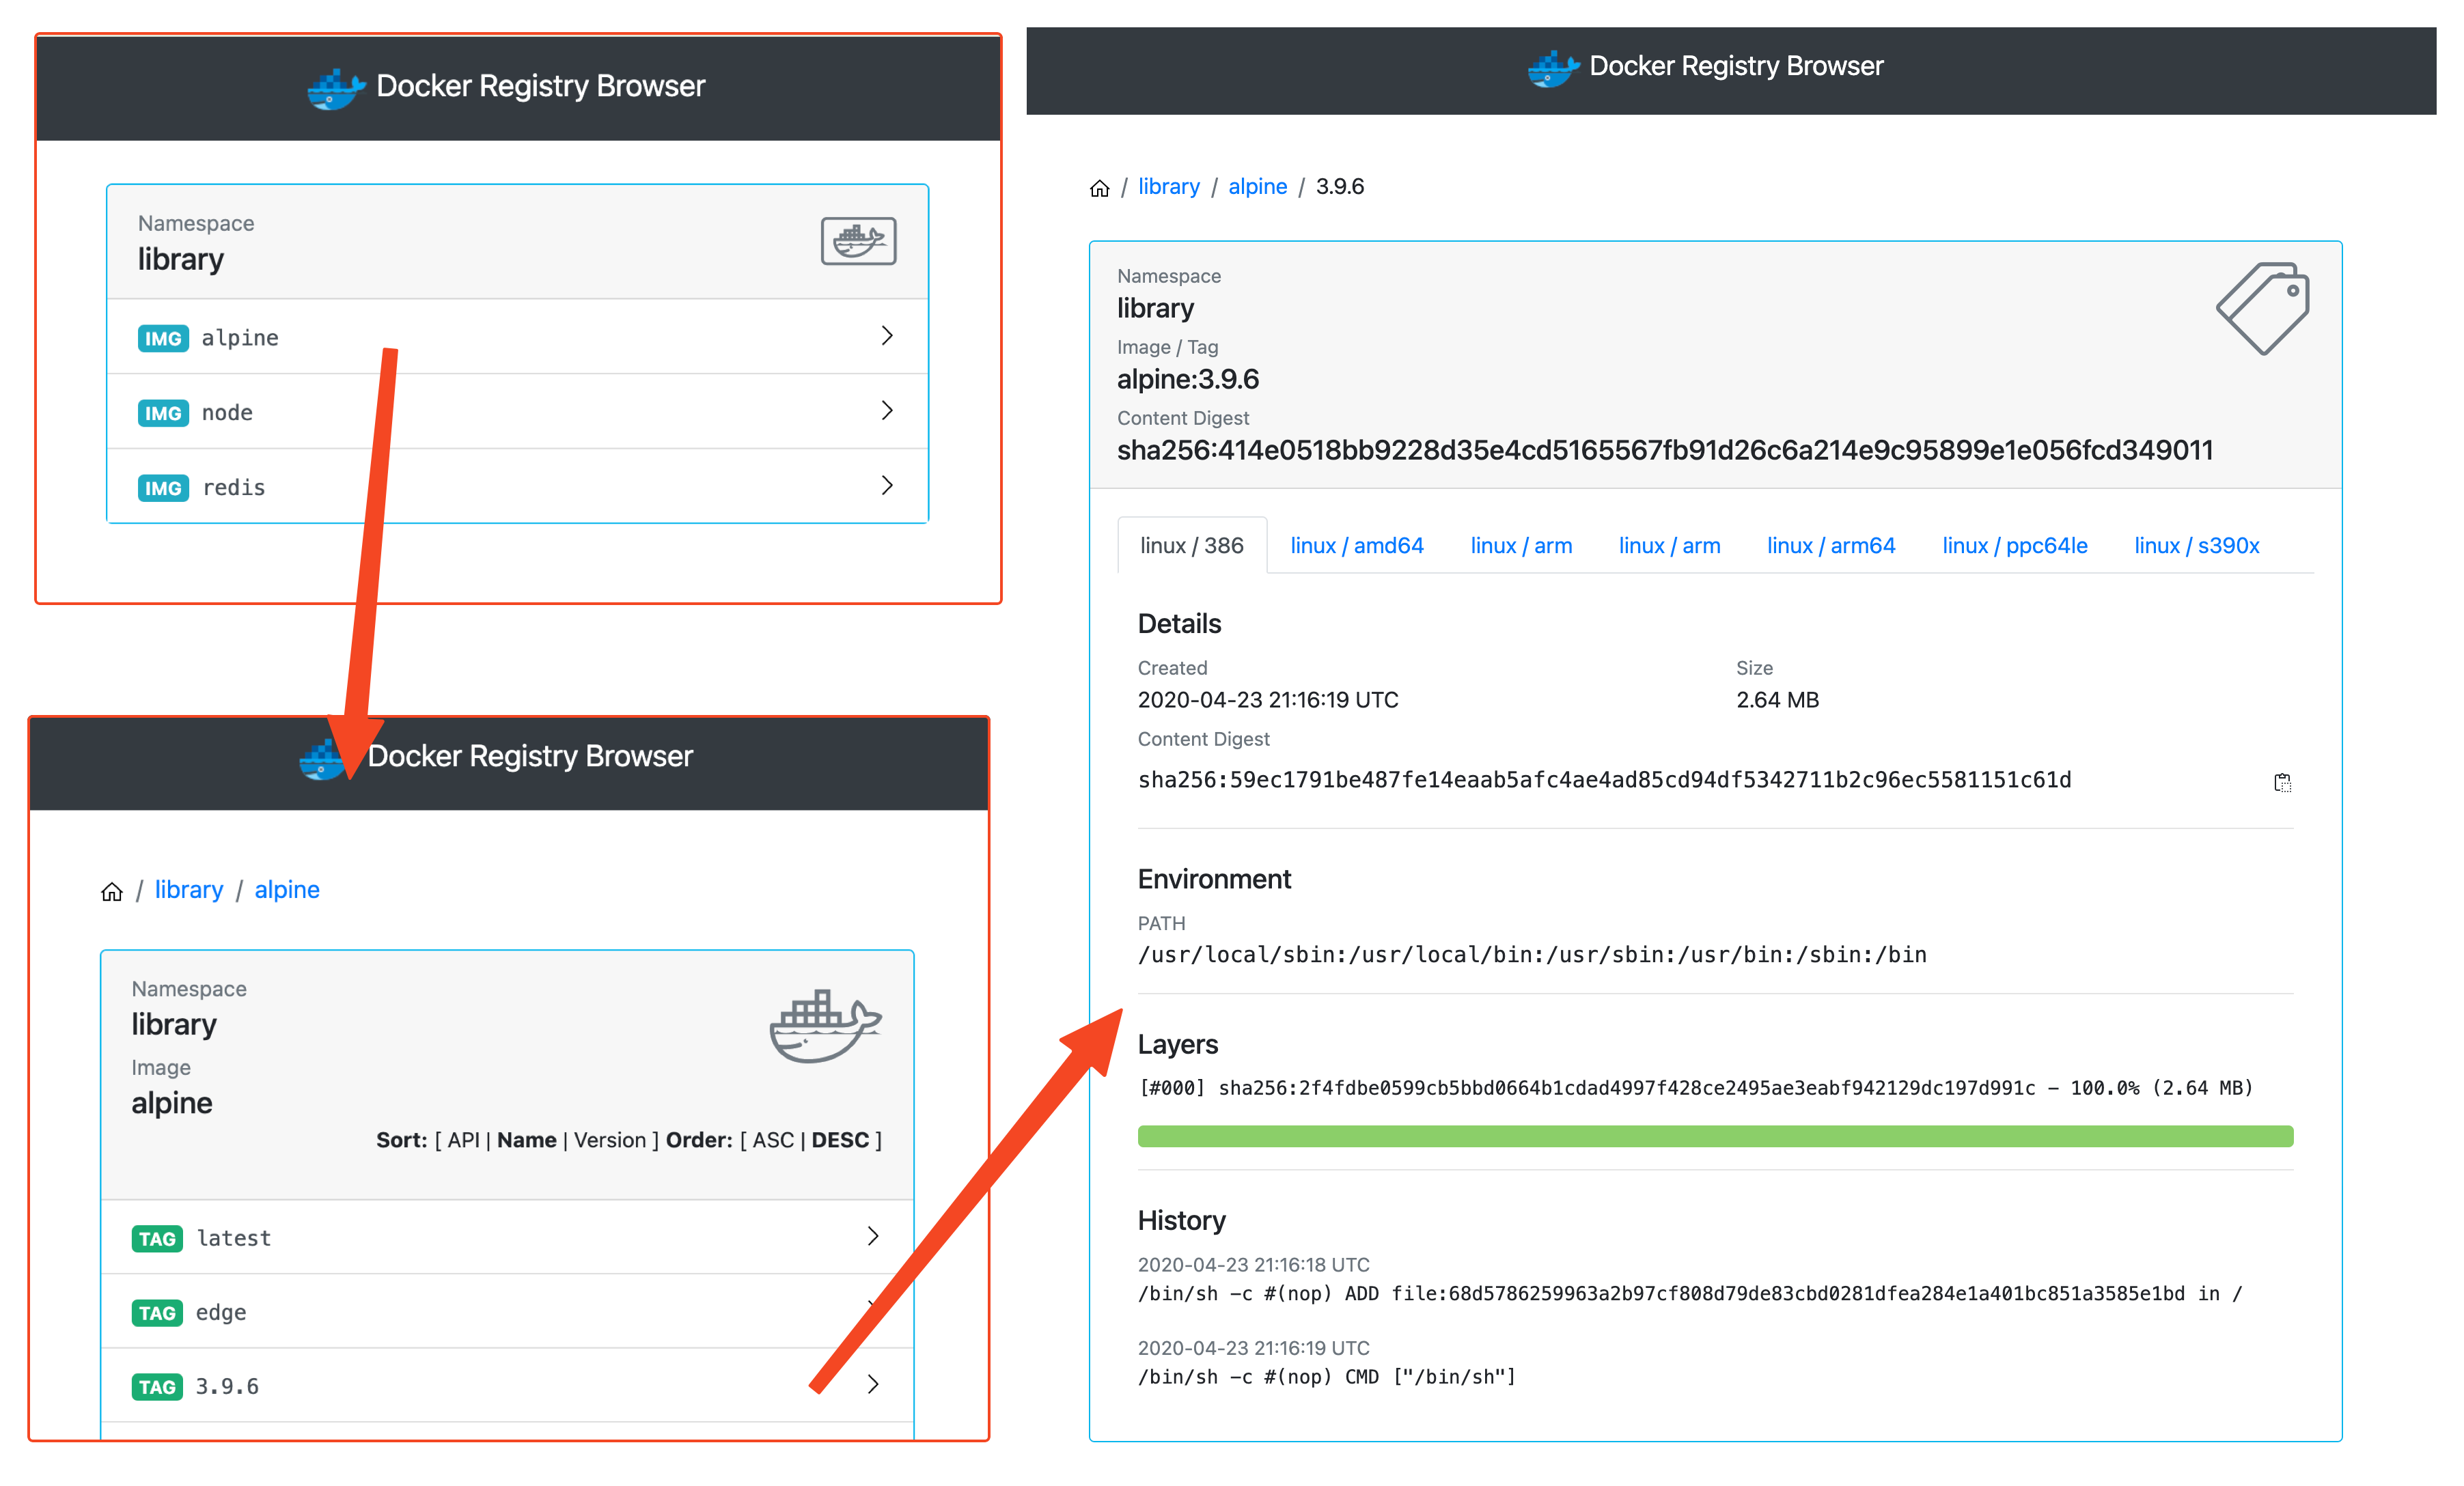Expand the node image row chevron

pyautogui.click(x=886, y=410)
